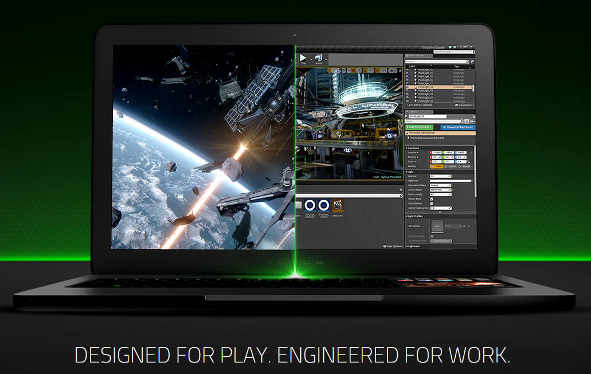Open IES Texture asset dropdown
Screen dimensions: 591x374
[453, 226]
